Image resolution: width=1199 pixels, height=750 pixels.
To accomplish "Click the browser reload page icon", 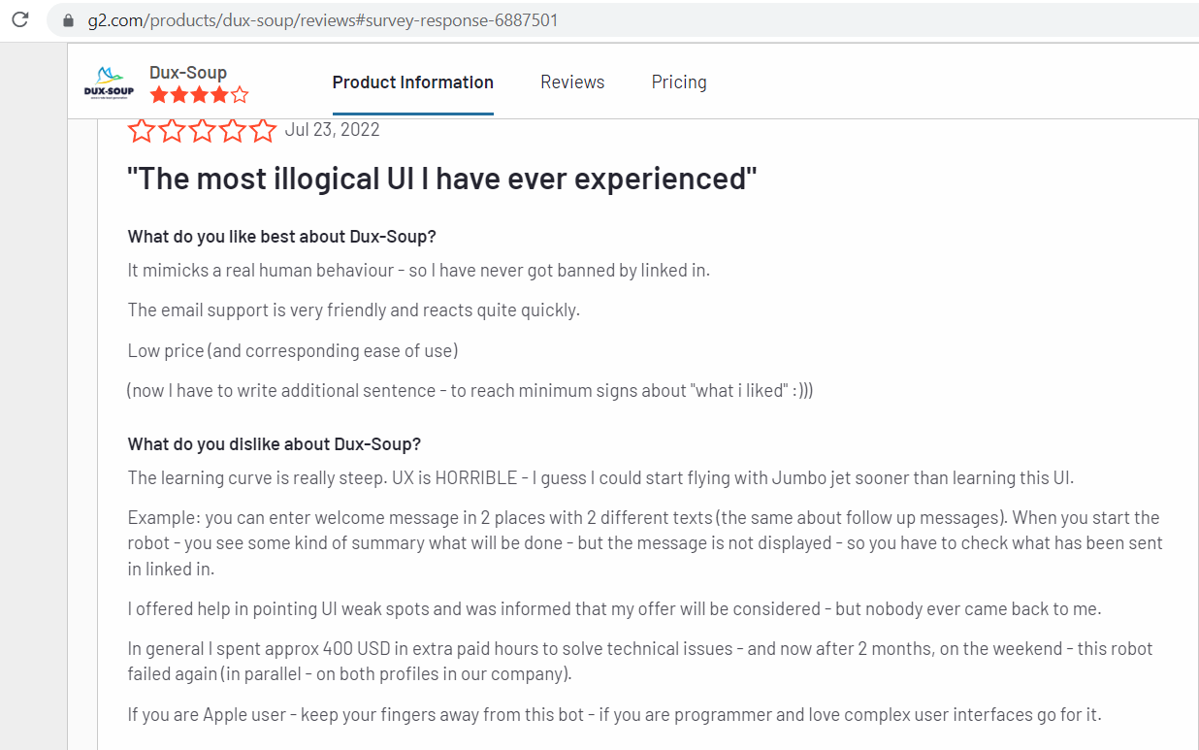I will [20, 19].
